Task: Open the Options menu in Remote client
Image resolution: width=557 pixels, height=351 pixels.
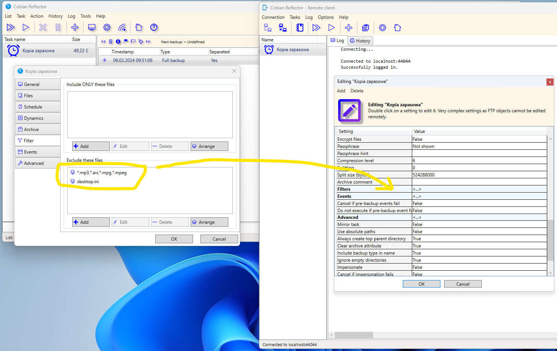Action: coord(326,17)
